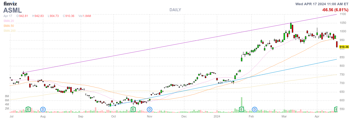Click the 4M volume axis label
Image resolution: width=352 pixels, height=121 pixels.
7,104
